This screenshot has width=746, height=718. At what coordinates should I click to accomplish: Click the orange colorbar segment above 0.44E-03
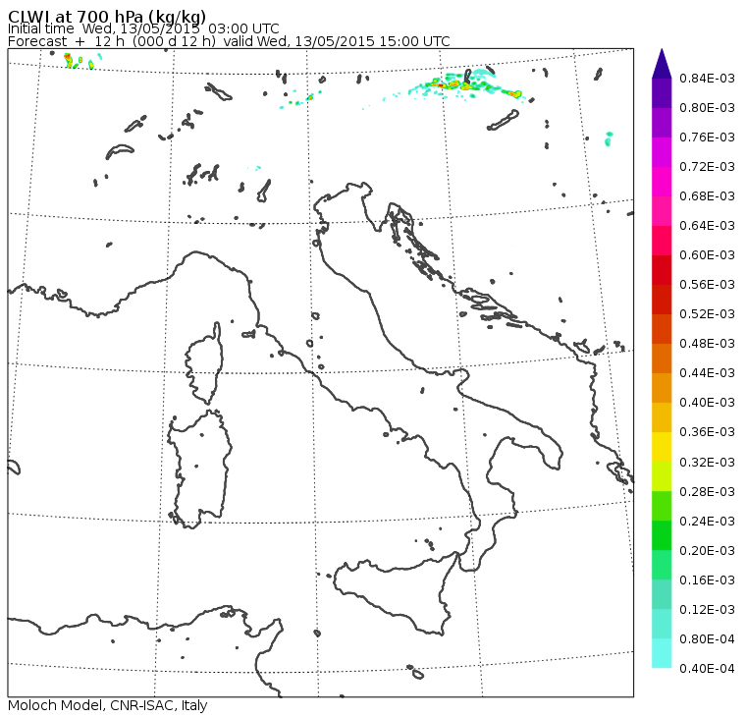[662, 359]
